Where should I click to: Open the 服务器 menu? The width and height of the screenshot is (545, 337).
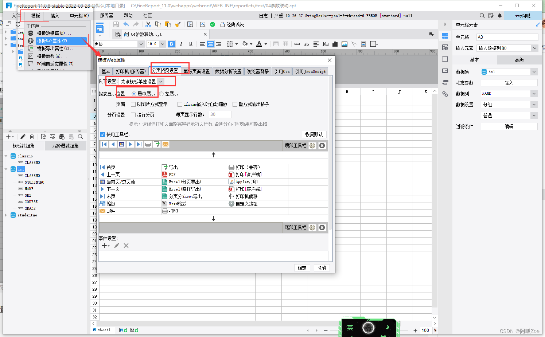106,15
